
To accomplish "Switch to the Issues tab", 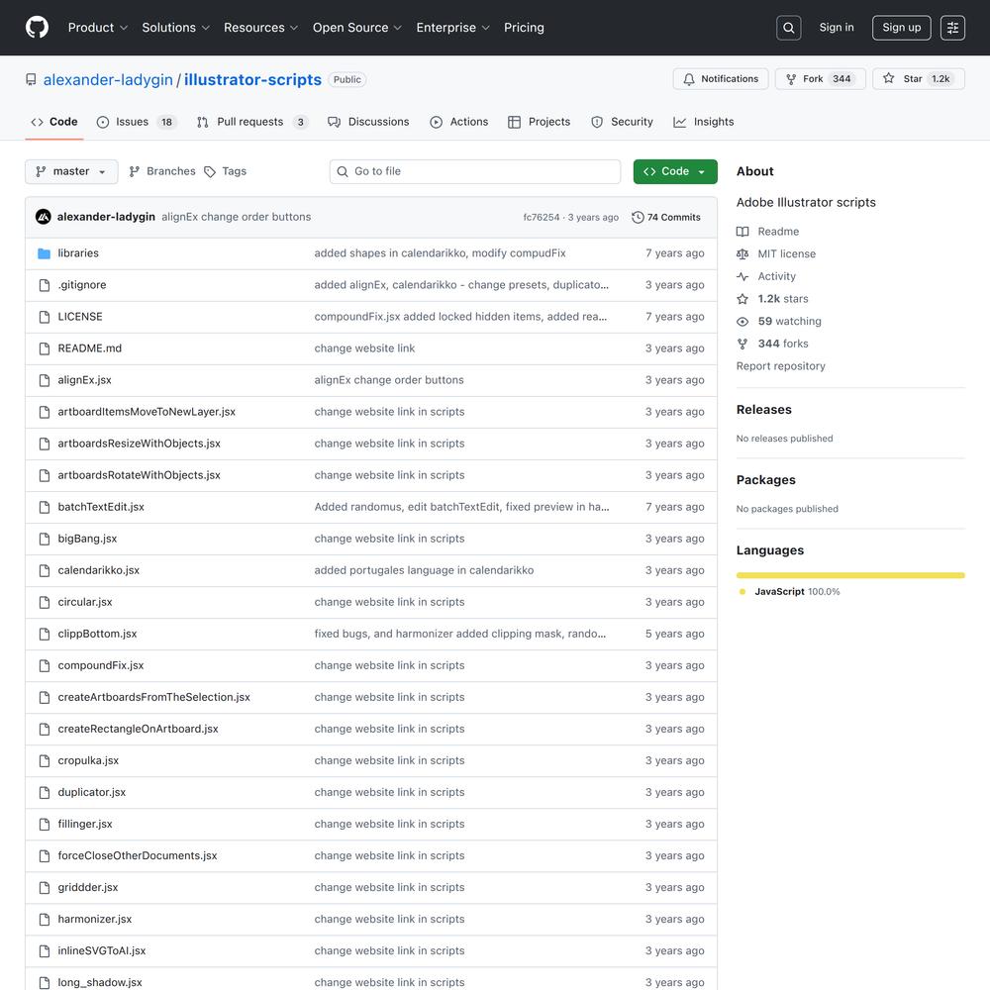I will pyautogui.click(x=137, y=122).
